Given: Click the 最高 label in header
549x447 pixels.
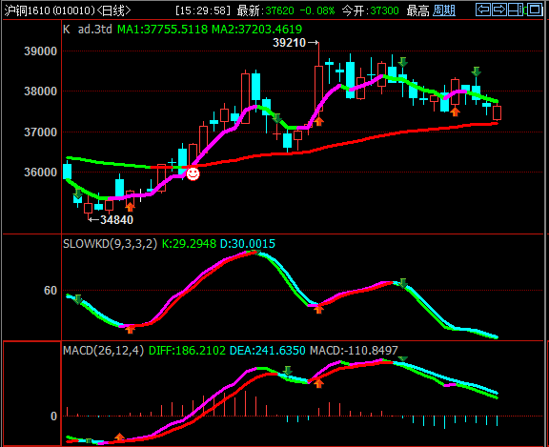Looking at the screenshot, I should [417, 10].
